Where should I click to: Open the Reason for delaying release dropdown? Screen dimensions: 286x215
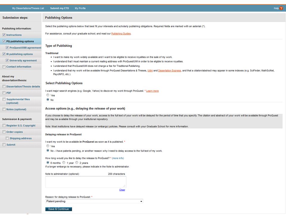(94, 201)
